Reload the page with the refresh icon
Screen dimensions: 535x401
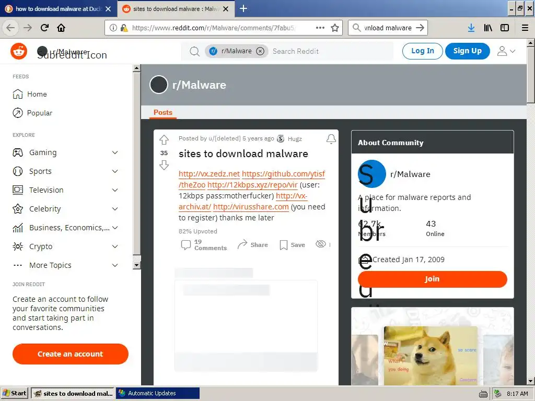pyautogui.click(x=44, y=28)
